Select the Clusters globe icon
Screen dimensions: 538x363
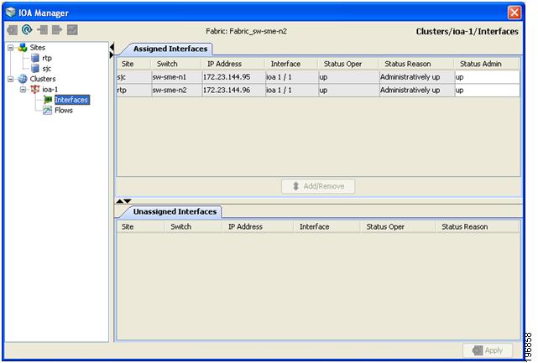click(x=23, y=79)
